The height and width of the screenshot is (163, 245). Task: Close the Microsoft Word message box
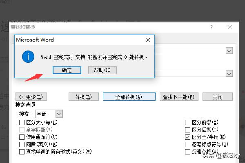click(x=147, y=40)
